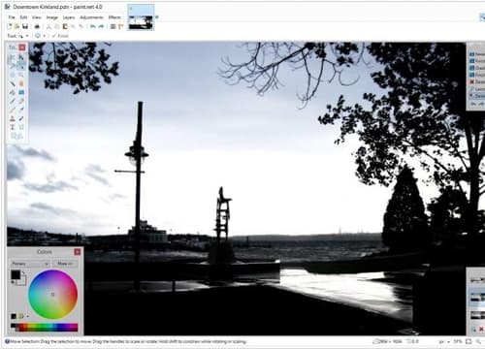
Task: Click the add color to palette icon
Action: 14,316
